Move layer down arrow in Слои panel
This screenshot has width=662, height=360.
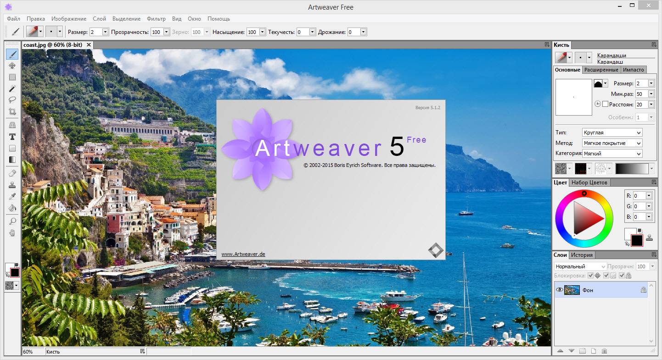pyautogui.click(x=571, y=351)
